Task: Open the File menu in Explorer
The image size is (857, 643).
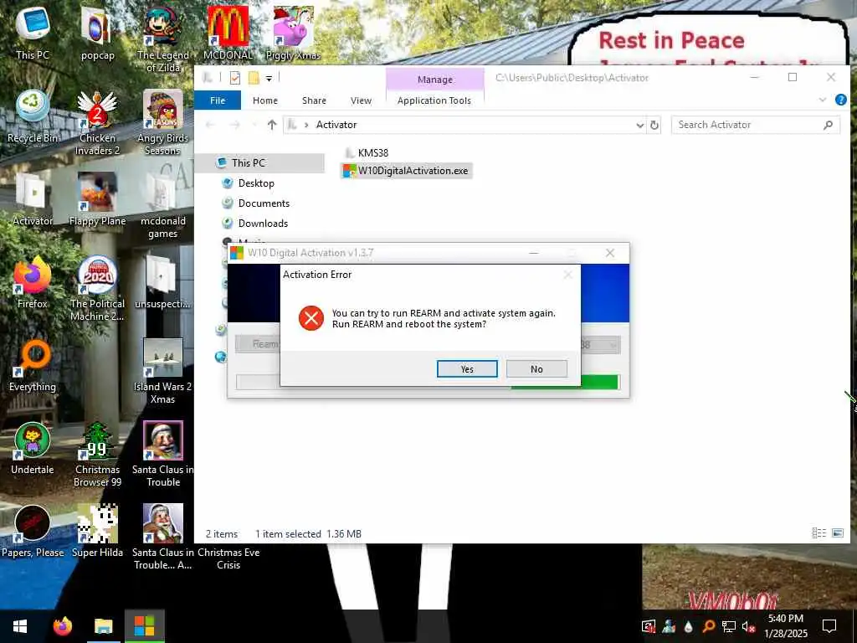Action: pos(218,100)
